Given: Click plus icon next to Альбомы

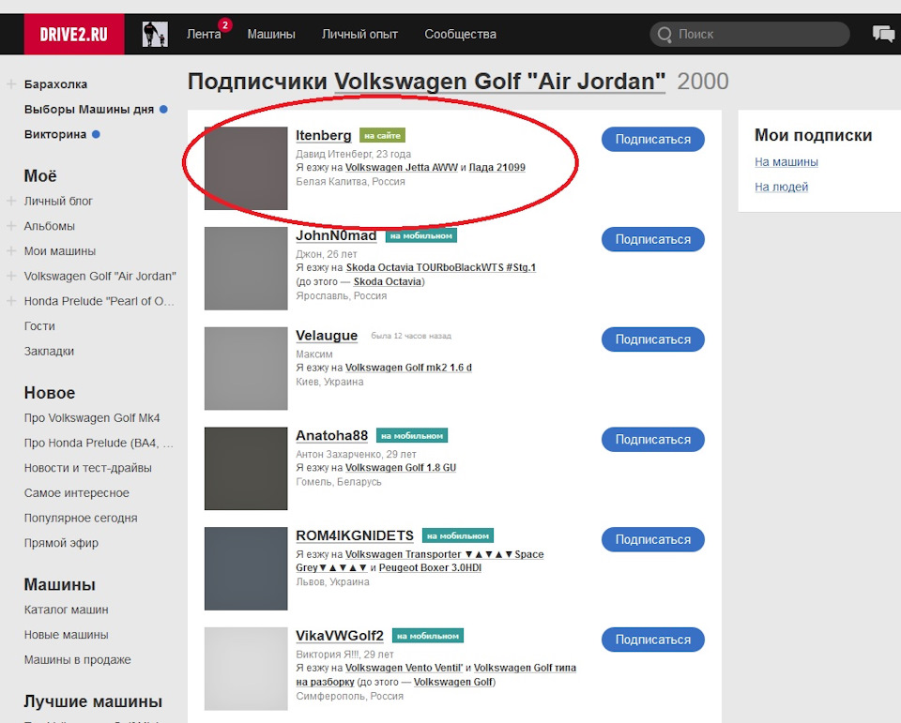Looking at the screenshot, I should click(11, 226).
